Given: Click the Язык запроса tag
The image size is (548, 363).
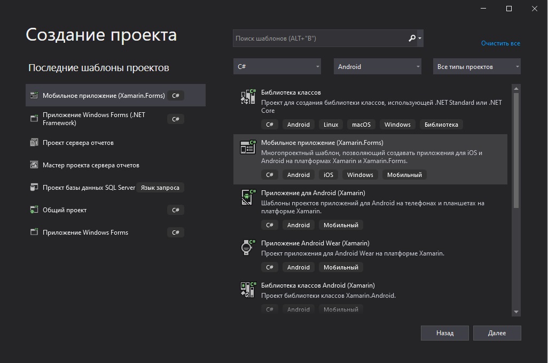Looking at the screenshot, I should pos(160,188).
